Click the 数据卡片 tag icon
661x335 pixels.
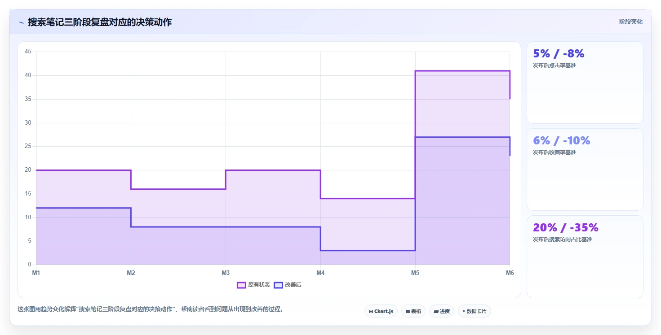(x=464, y=311)
